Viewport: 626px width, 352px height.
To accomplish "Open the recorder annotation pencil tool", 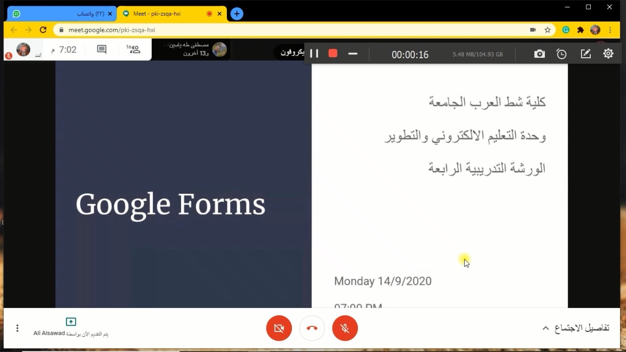I will click(585, 54).
